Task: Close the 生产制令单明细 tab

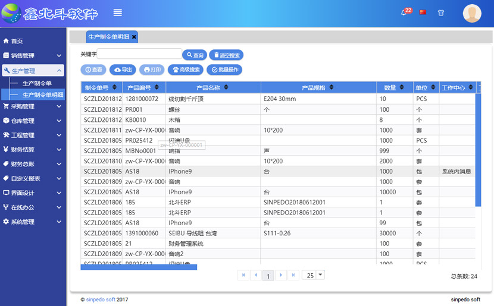Action: [x=135, y=37]
